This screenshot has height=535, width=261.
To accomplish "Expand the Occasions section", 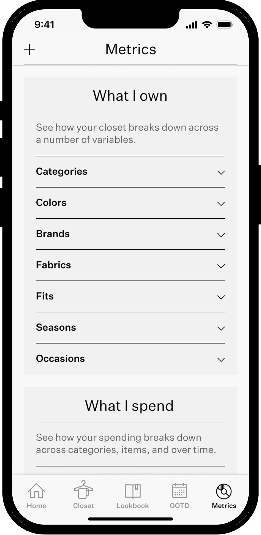I will [130, 359].
